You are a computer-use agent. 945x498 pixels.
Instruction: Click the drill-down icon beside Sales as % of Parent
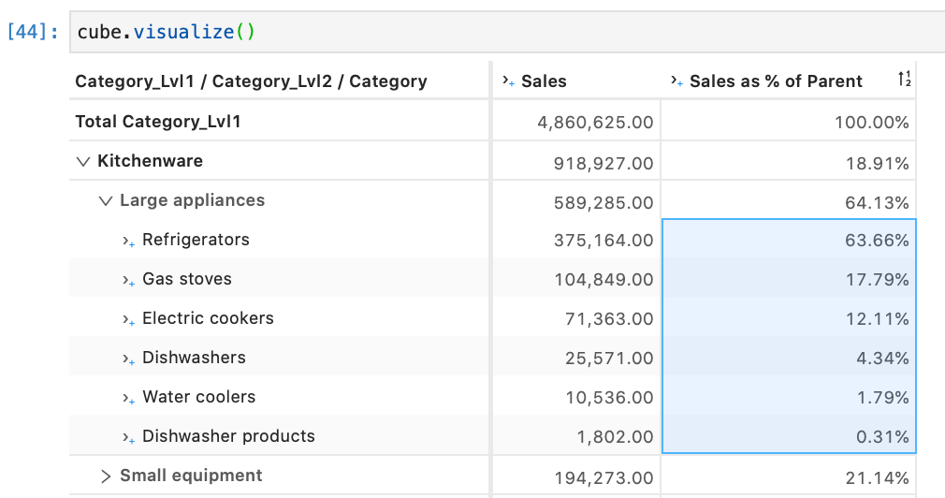coord(677,81)
